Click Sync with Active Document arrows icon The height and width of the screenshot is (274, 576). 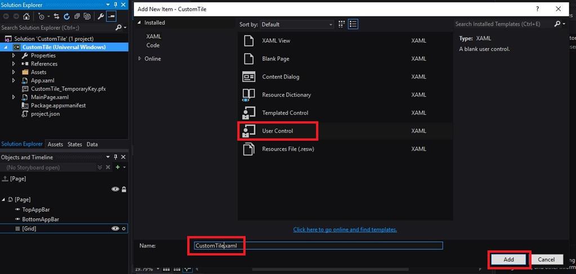pyautogui.click(x=56, y=16)
